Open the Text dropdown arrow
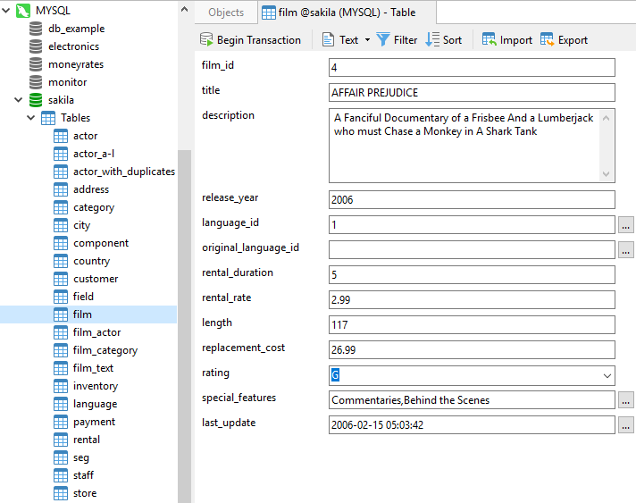The height and width of the screenshot is (503, 636). 367,39
